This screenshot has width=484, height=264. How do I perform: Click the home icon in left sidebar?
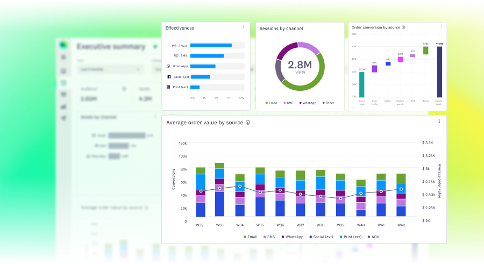[x=63, y=70]
